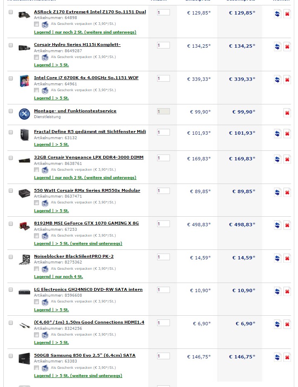The width and height of the screenshot is (298, 387).
Task: Click quantity field for Corsair Vengeance LPX
Action: click(x=163, y=158)
